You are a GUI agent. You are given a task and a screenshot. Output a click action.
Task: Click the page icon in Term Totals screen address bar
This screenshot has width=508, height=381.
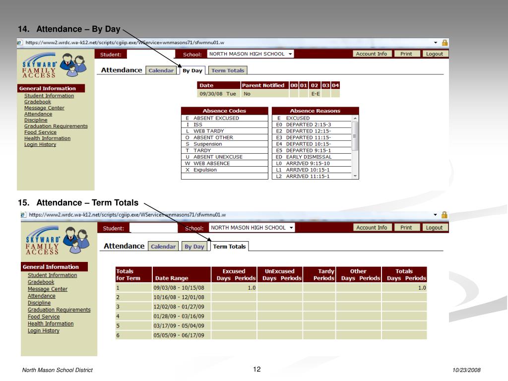tap(23, 214)
